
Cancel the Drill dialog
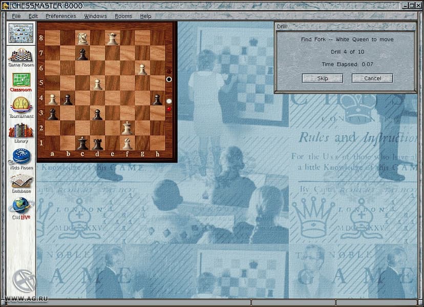(x=372, y=78)
